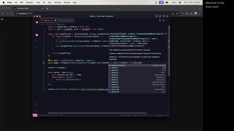This screenshot has height=131, width=234.
Task: Open the Selection menu
Action: (x=30, y=3)
